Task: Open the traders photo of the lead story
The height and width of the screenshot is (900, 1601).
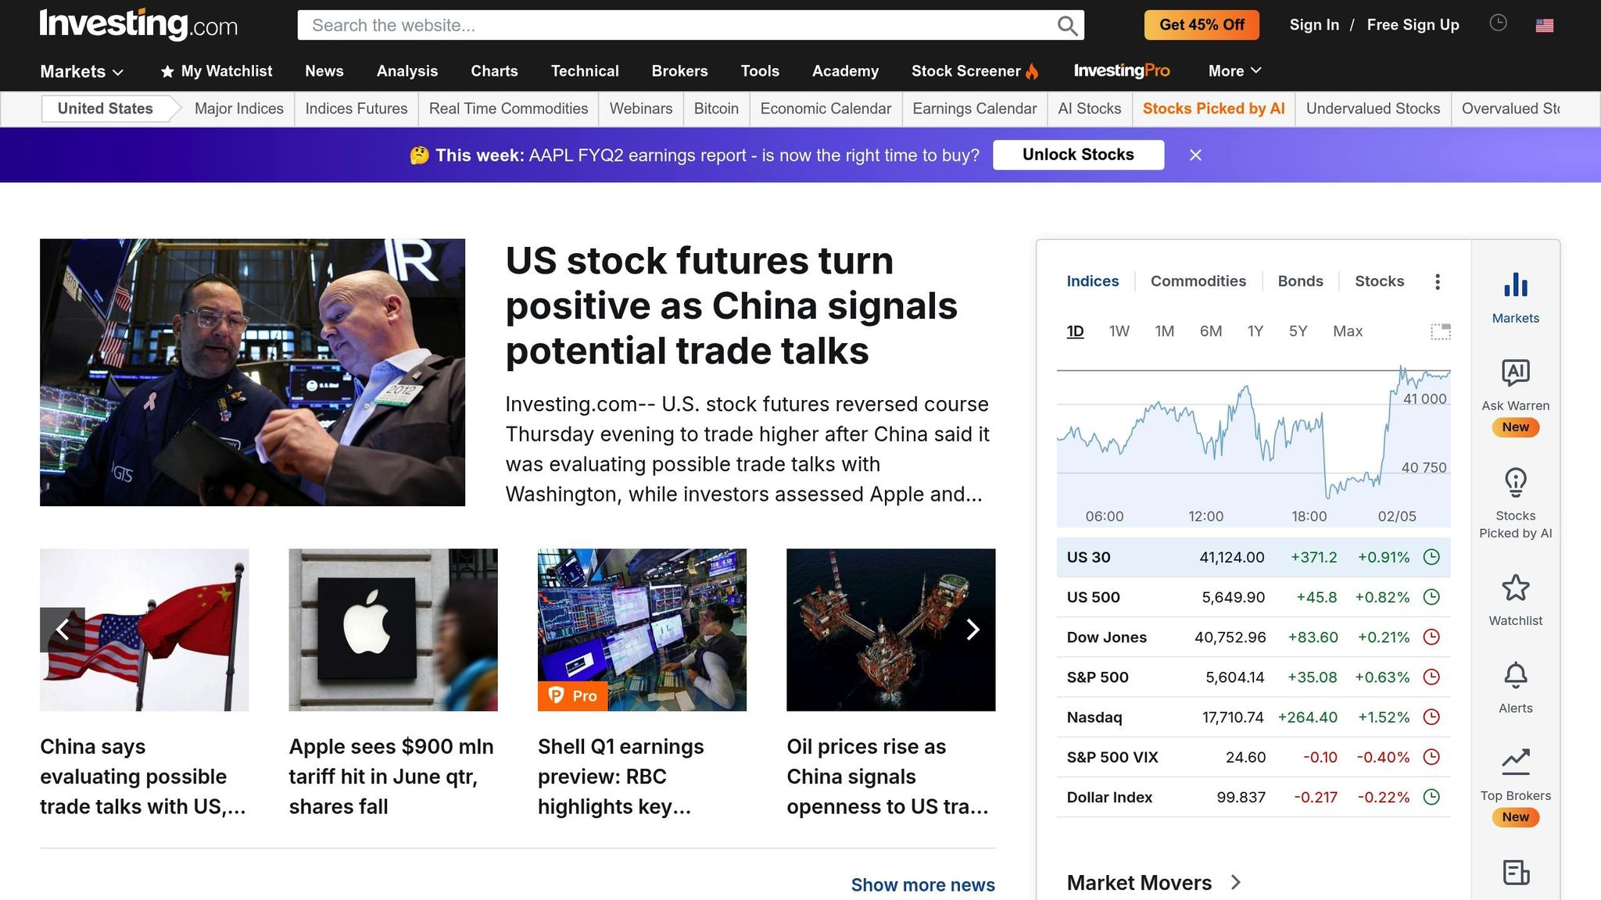Action: pyautogui.click(x=253, y=373)
